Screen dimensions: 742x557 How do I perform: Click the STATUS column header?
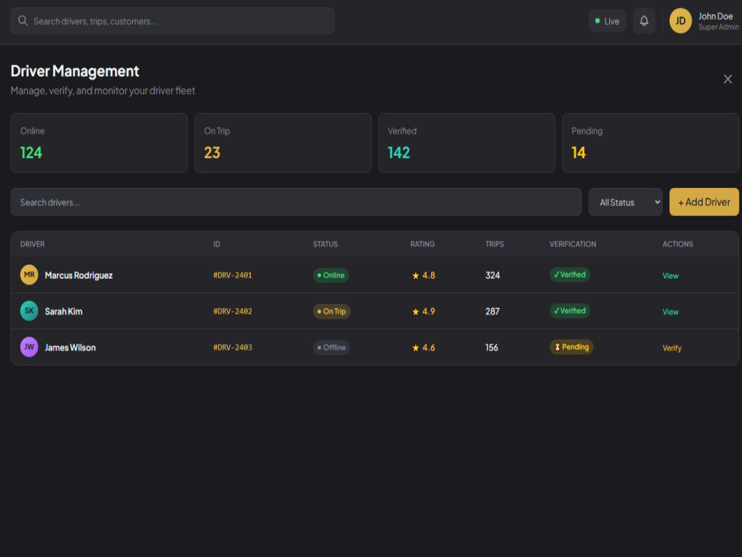pyautogui.click(x=325, y=244)
